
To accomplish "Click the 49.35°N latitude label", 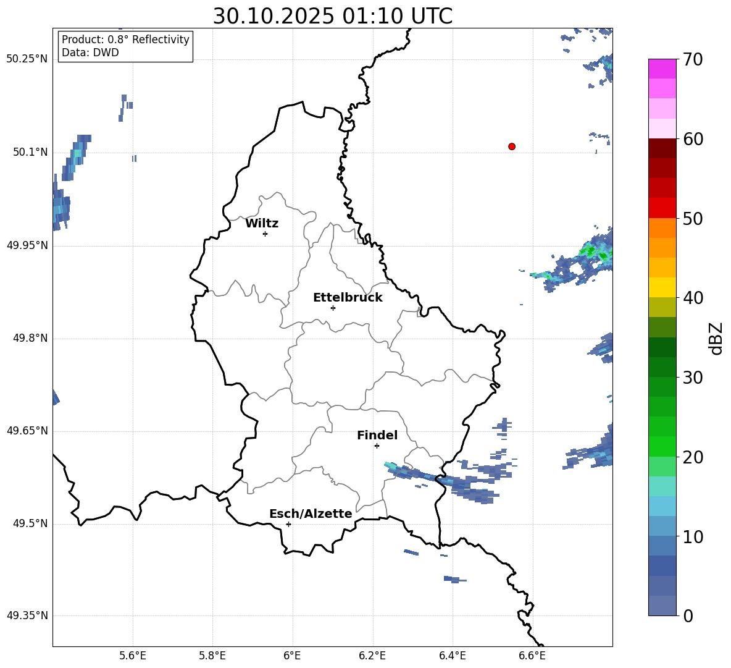I will pyautogui.click(x=27, y=615).
